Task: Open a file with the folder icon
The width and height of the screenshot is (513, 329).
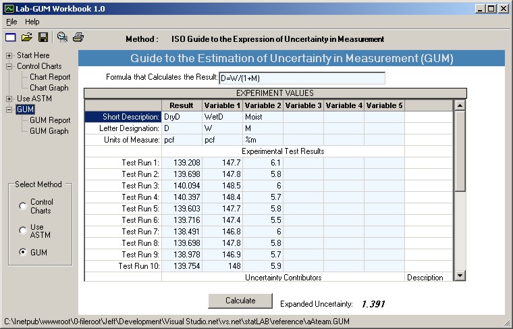Action: 27,37
